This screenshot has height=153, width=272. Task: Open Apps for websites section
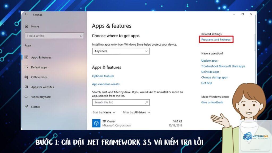[x=42, y=87]
